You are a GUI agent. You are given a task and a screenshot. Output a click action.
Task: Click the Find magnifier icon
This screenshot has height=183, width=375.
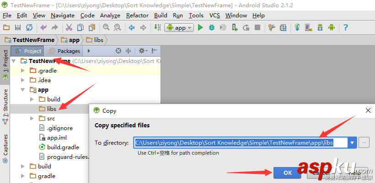click(106, 27)
